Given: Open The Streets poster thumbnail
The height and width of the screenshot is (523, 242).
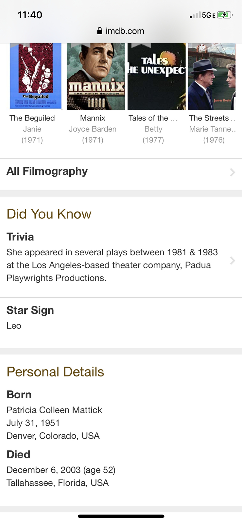Looking at the screenshot, I should coord(212,76).
